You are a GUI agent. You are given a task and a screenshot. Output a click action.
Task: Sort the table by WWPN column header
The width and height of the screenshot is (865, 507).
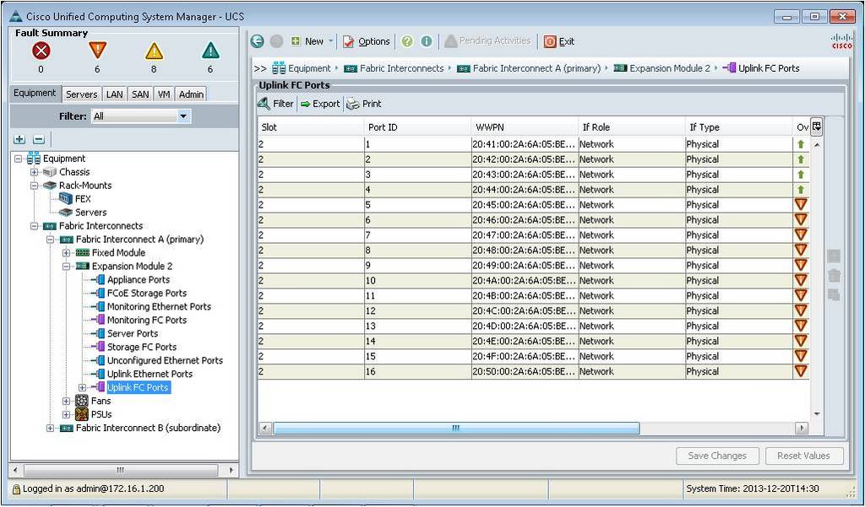point(525,127)
